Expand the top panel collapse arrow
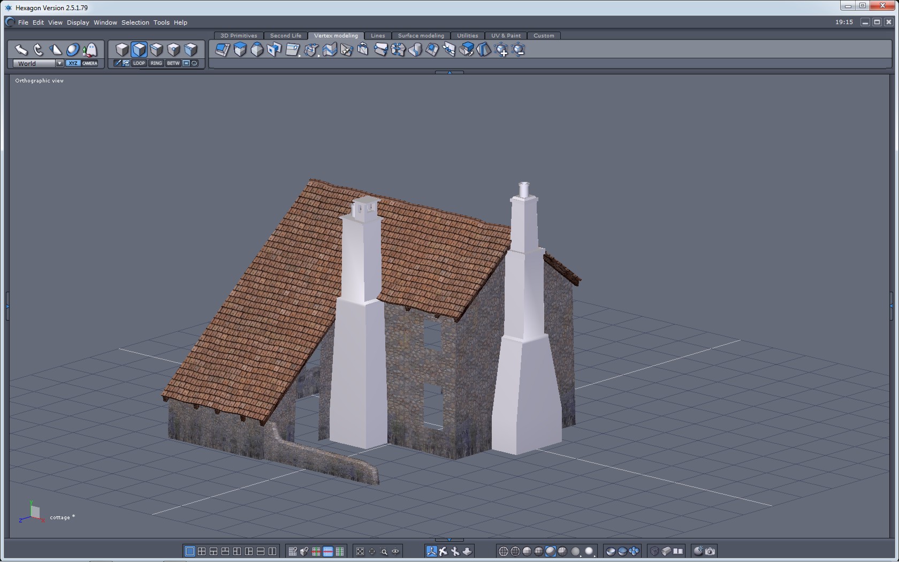The image size is (899, 562). pos(449,72)
